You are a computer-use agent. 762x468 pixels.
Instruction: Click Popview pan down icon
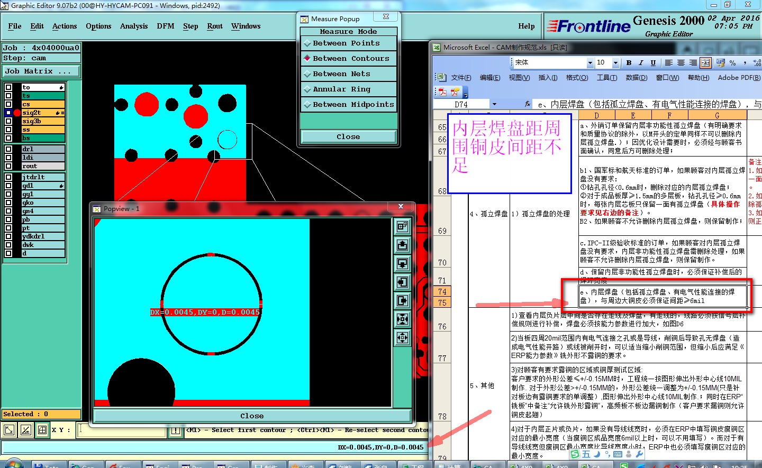(x=403, y=264)
